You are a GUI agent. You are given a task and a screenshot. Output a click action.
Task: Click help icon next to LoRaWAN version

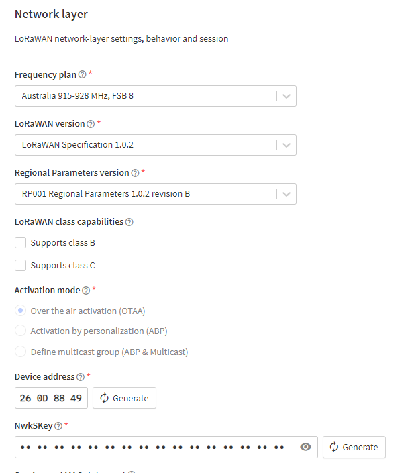[x=91, y=124]
